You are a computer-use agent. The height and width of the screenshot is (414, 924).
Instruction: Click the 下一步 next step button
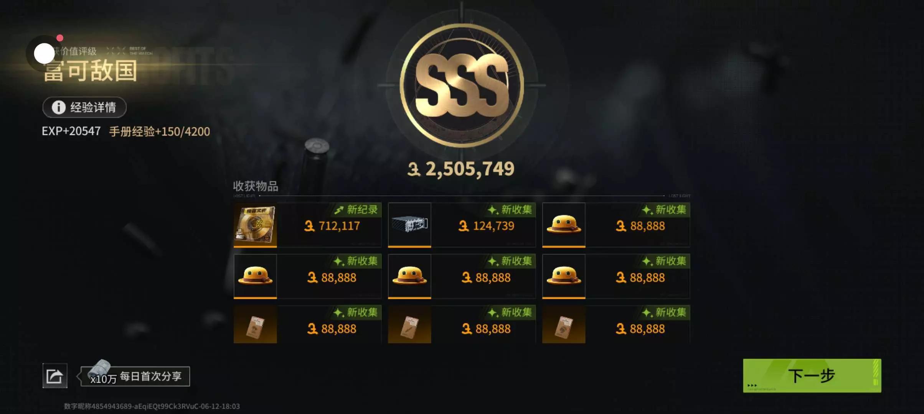(x=812, y=376)
